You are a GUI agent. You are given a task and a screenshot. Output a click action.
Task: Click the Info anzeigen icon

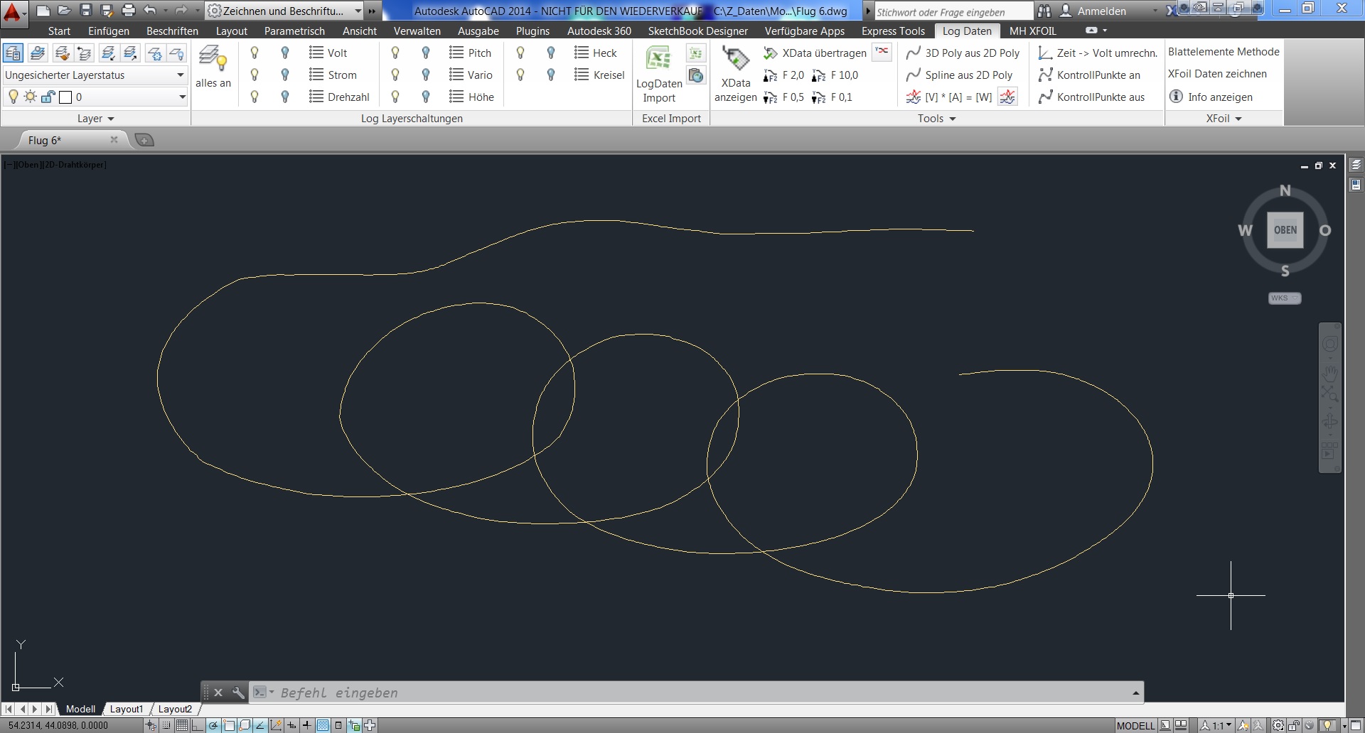pos(1177,97)
